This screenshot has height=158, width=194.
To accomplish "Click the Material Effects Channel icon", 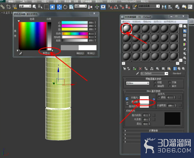I will [163, 68].
